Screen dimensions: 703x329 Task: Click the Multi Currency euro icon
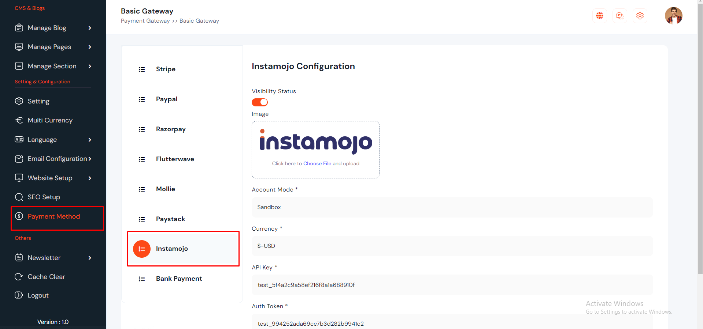(19, 120)
